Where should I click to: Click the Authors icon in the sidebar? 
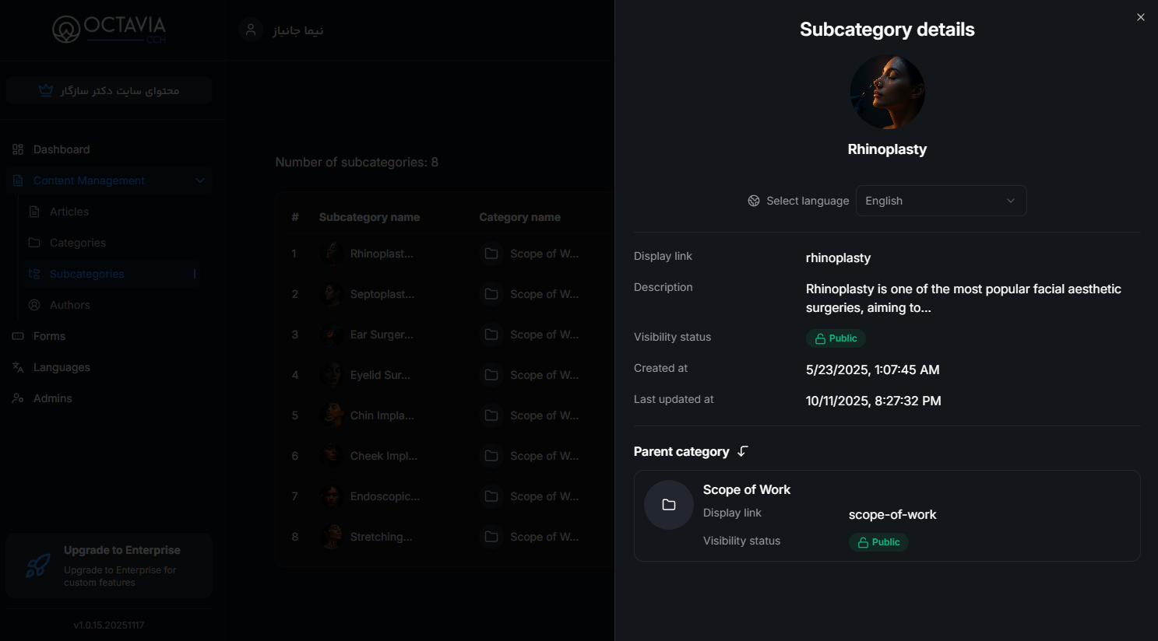[x=34, y=305]
